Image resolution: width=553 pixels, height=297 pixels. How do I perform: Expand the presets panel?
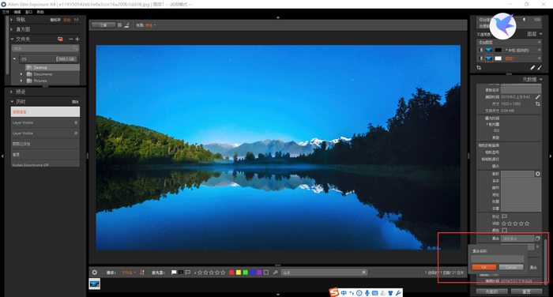(x=12, y=92)
